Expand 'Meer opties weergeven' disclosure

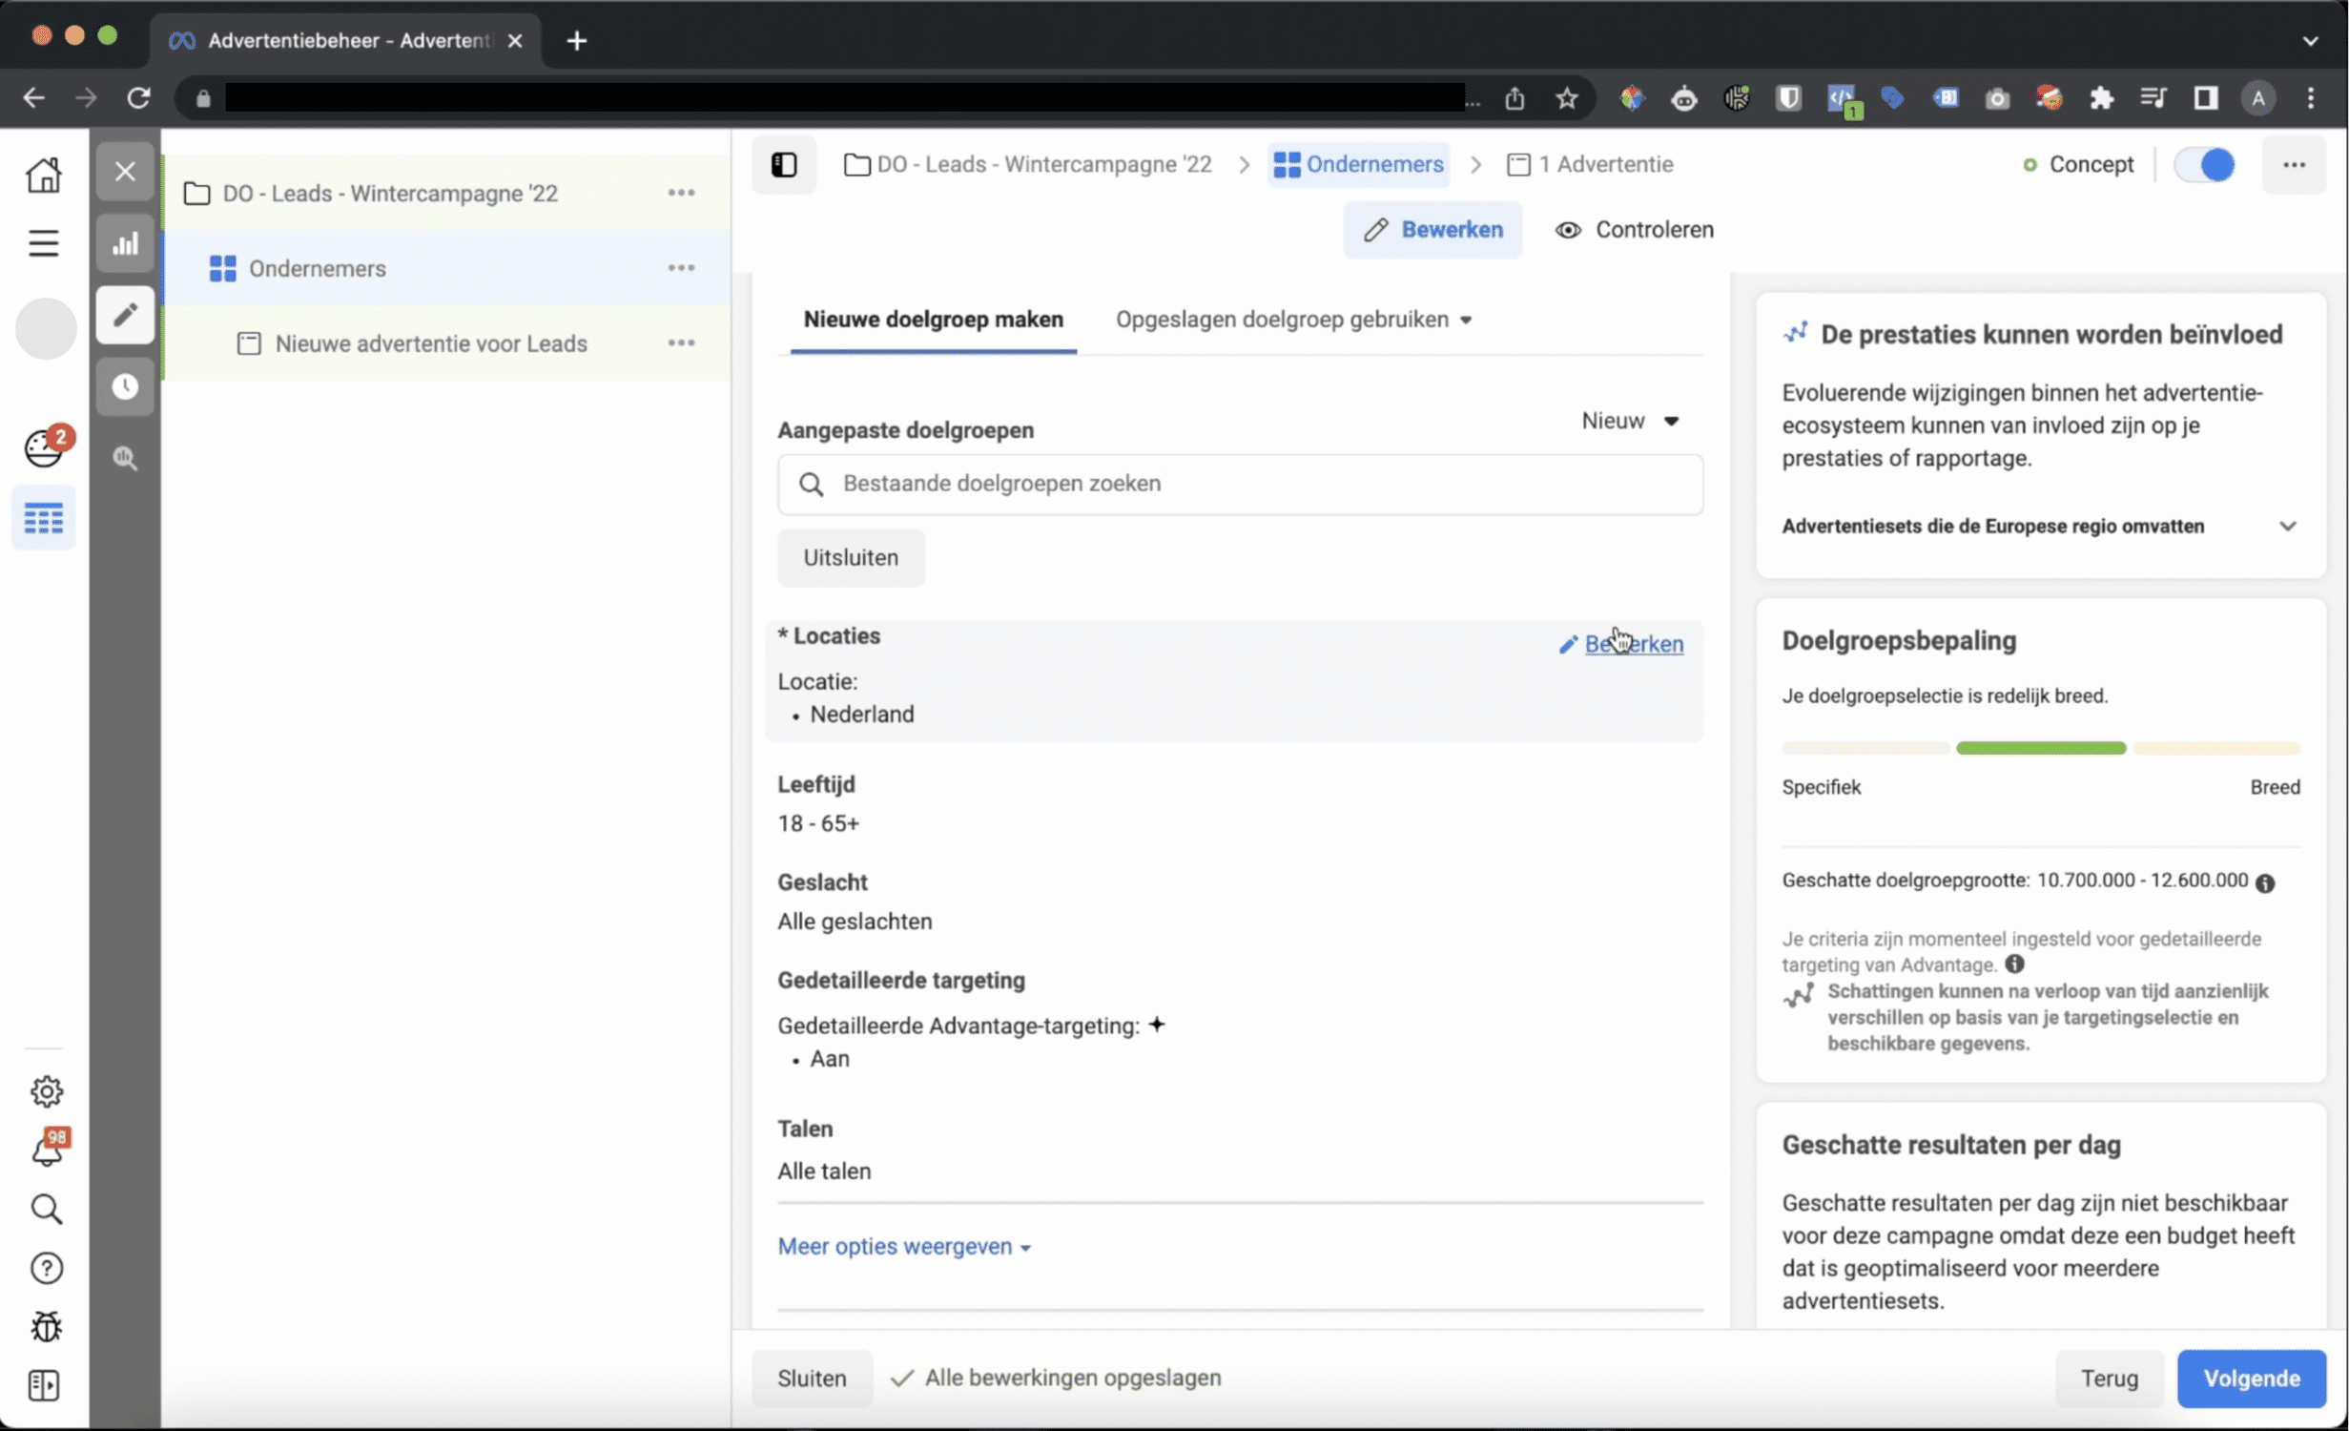[901, 1245]
